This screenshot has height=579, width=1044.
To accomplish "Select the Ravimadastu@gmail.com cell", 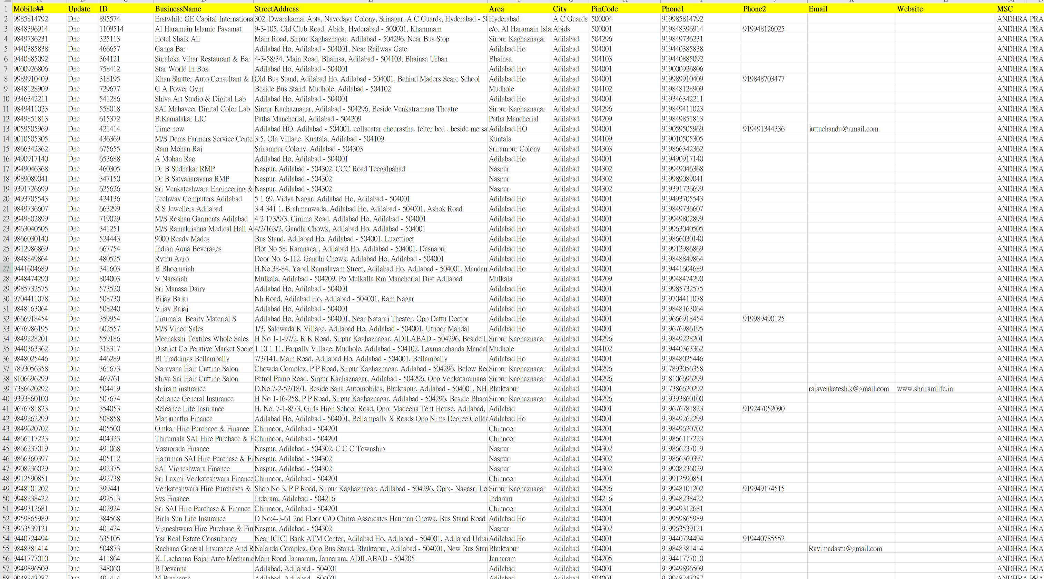I will (851, 549).
